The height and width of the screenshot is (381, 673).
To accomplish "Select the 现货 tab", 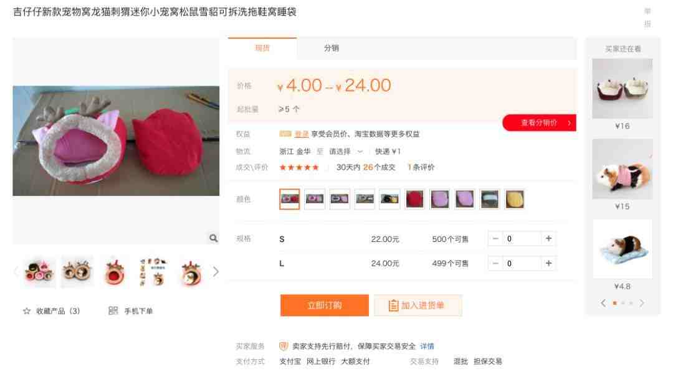I will (x=262, y=48).
